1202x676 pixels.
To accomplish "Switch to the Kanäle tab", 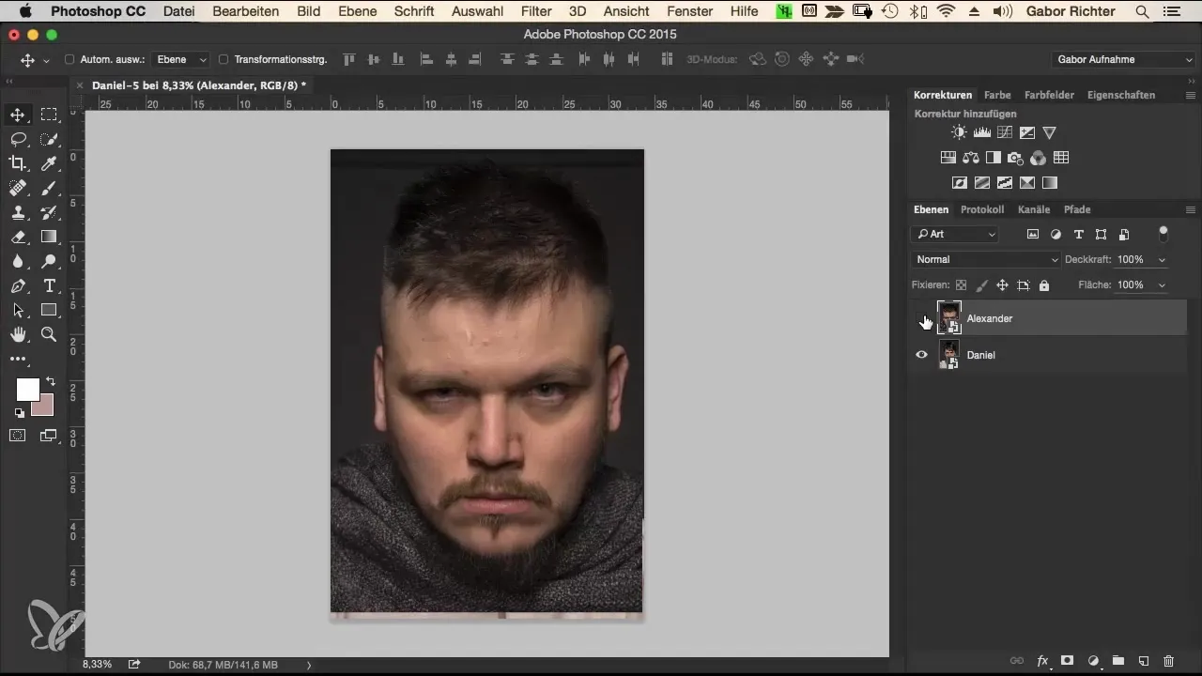I will point(1033,209).
